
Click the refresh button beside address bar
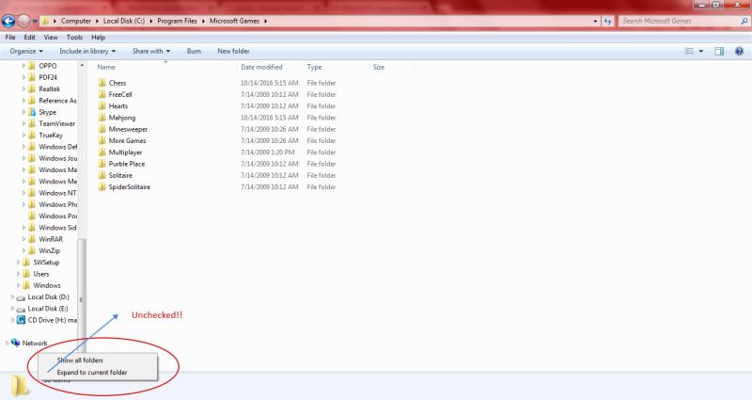(607, 21)
